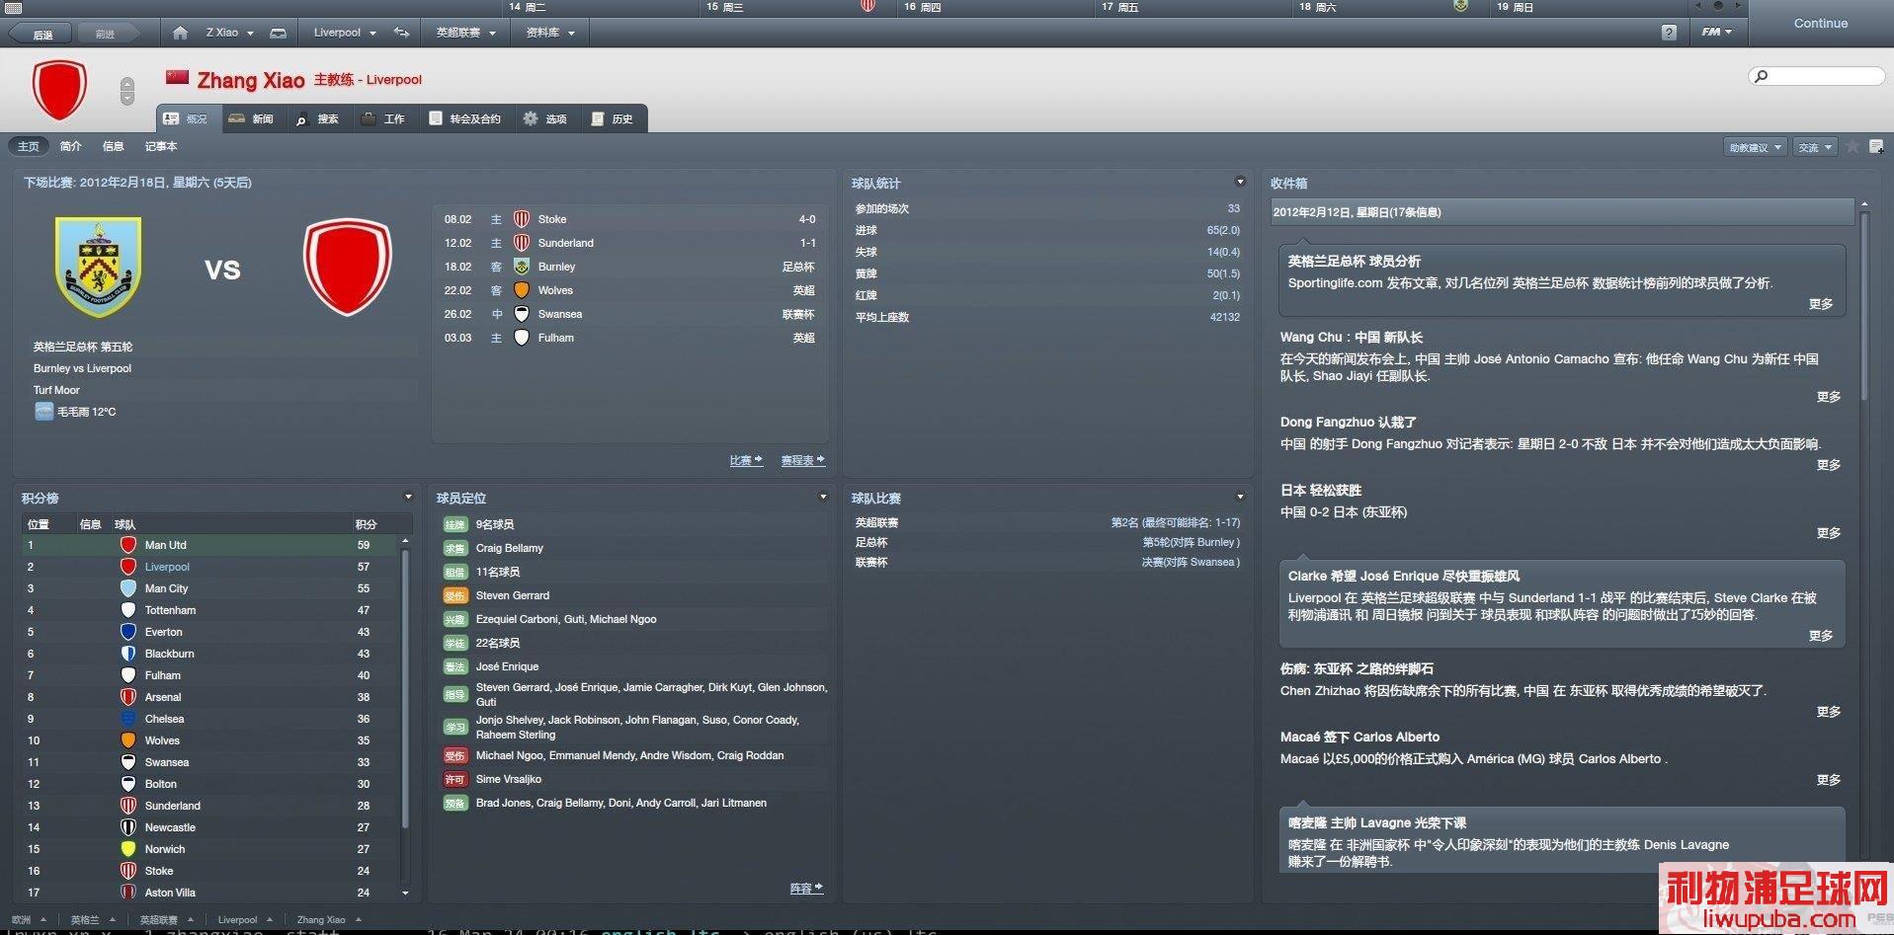Open the 球员定位 panel dropdown arrow
The image size is (1894, 935).
[x=823, y=497]
